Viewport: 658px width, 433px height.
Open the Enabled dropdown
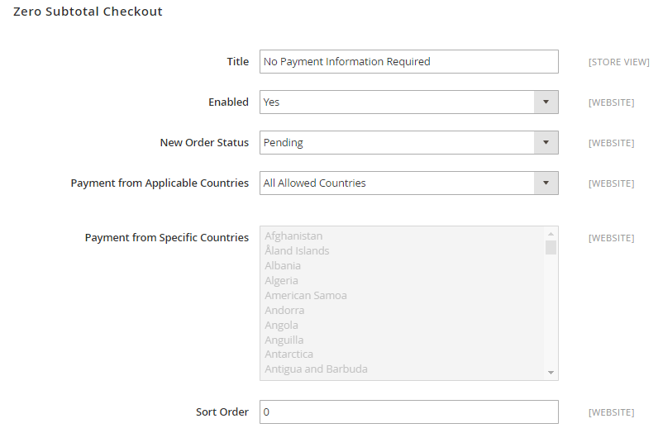[x=408, y=102]
